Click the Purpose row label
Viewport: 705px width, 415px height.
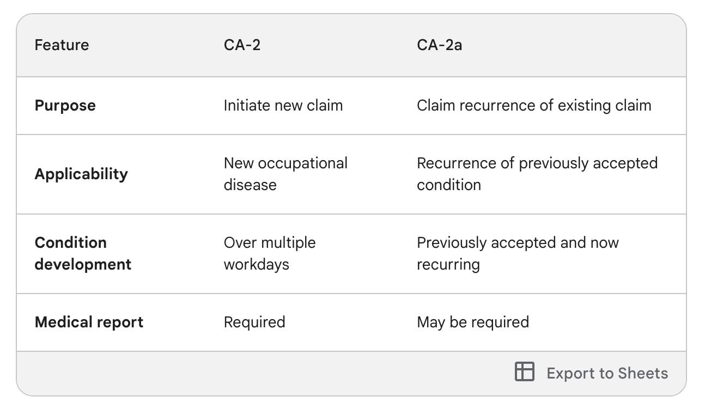(65, 105)
